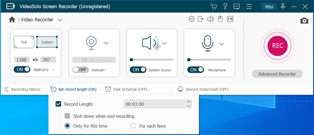Open Set record length (ON) panel
Viewport: 314px width, 135px height.
[77, 89]
